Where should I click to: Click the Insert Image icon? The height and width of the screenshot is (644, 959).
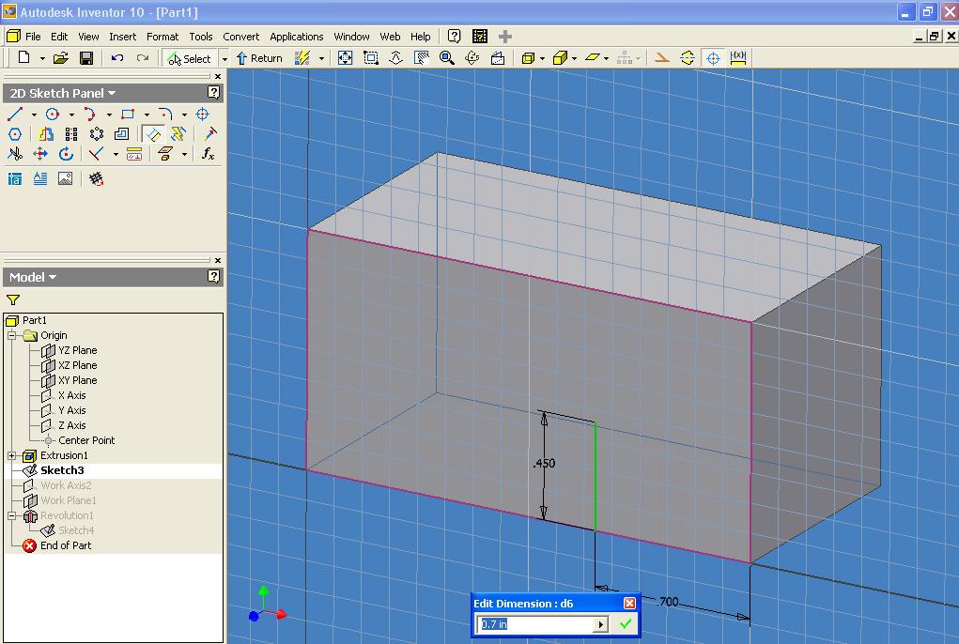(66, 178)
